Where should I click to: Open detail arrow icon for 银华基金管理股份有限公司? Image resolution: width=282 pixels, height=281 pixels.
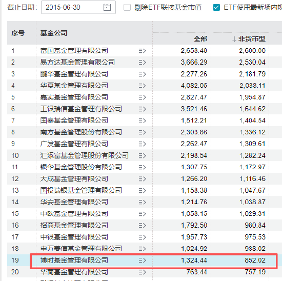(142, 167)
